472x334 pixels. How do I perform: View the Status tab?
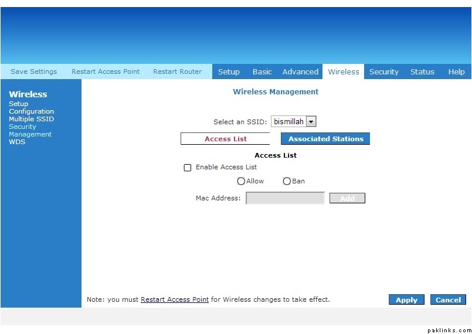[x=422, y=72]
